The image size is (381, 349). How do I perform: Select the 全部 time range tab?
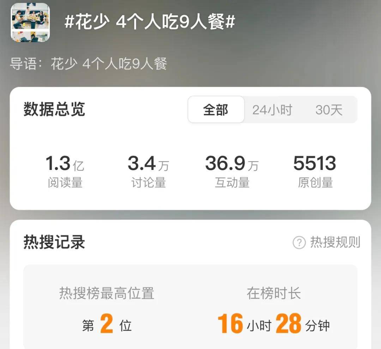tap(216, 110)
